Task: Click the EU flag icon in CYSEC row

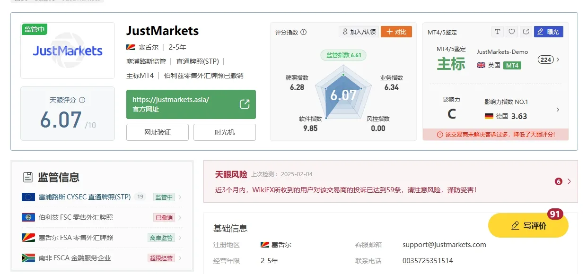Action: [x=28, y=197]
